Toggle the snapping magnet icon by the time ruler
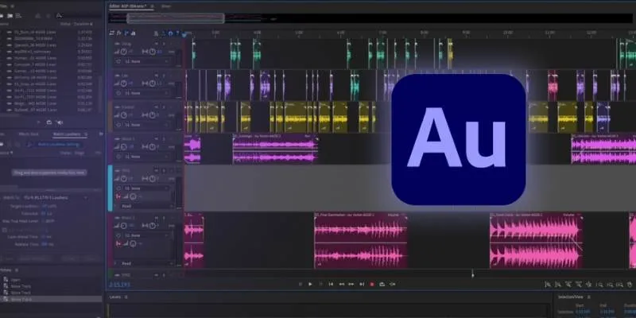This screenshot has width=636, height=318. [x=170, y=33]
